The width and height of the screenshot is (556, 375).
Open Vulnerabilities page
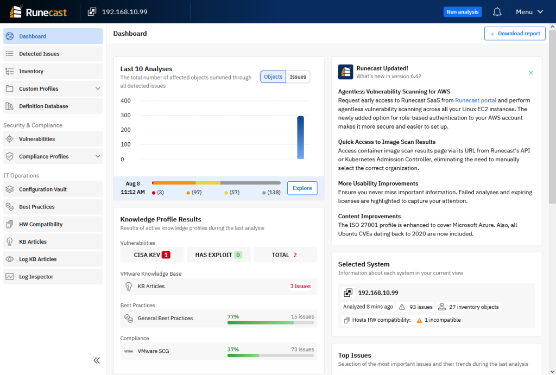click(x=53, y=139)
